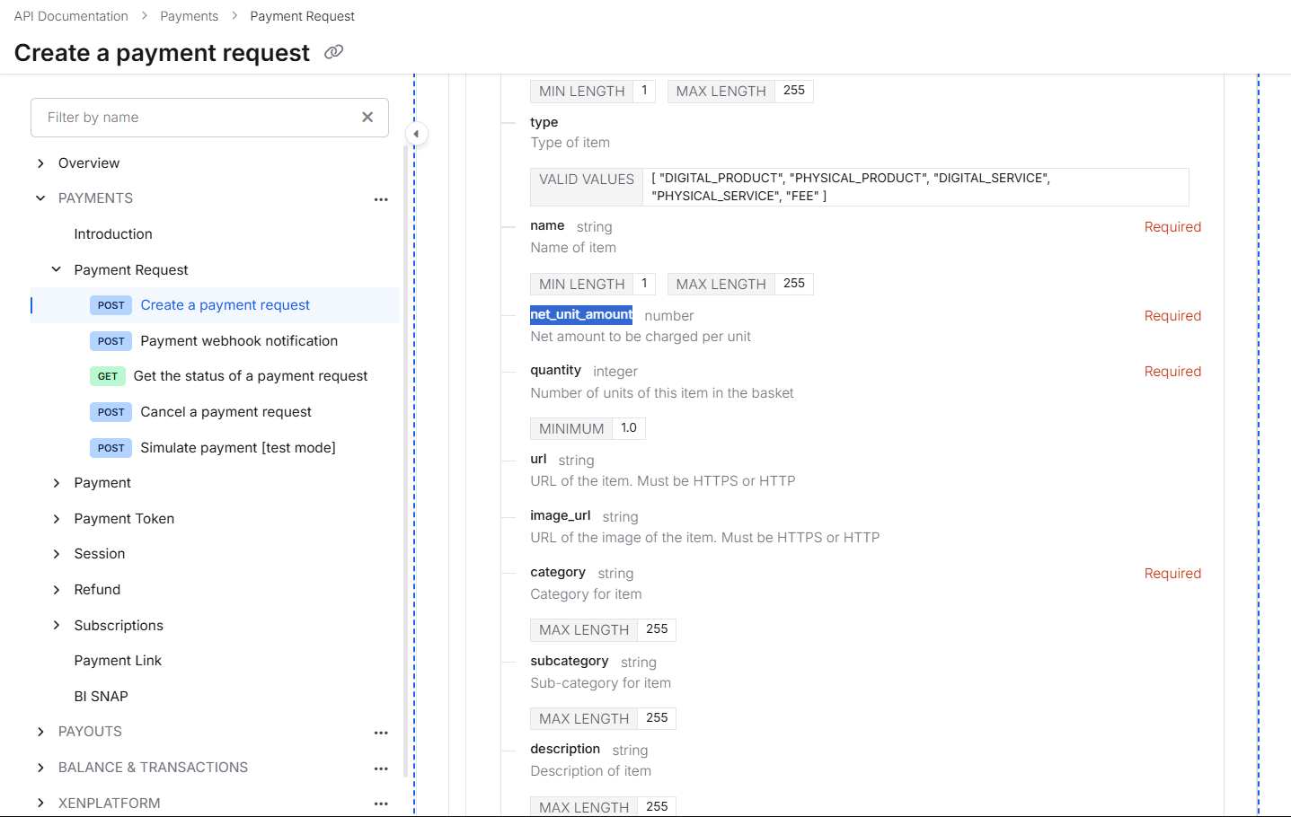Open the BI SNAP page

click(x=101, y=697)
